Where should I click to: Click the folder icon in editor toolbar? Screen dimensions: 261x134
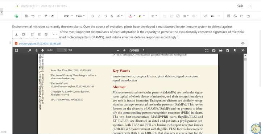click(x=248, y=16)
